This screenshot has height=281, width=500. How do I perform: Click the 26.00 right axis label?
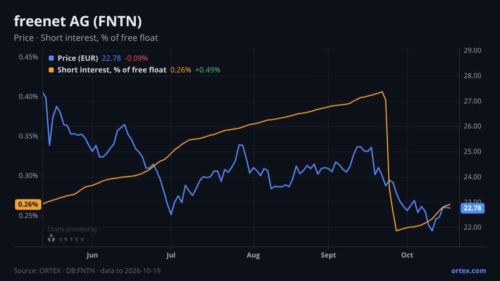[x=472, y=126]
